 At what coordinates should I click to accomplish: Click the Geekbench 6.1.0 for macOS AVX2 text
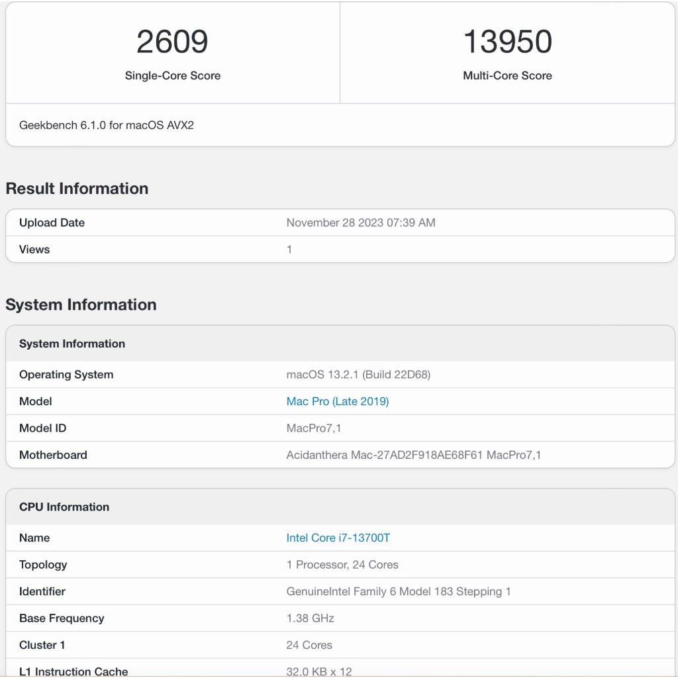[x=107, y=124]
